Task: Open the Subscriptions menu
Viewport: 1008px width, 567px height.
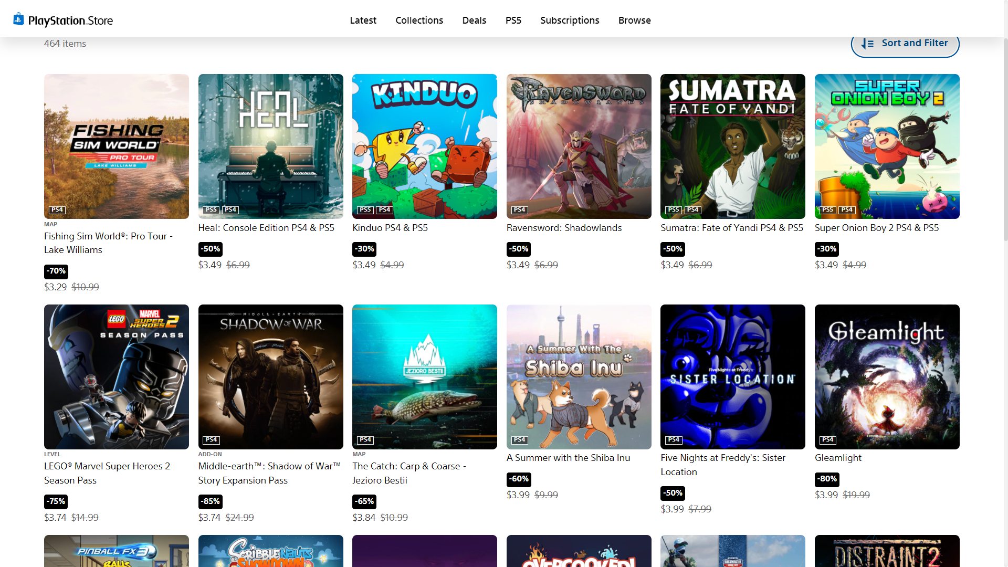Action: [570, 20]
